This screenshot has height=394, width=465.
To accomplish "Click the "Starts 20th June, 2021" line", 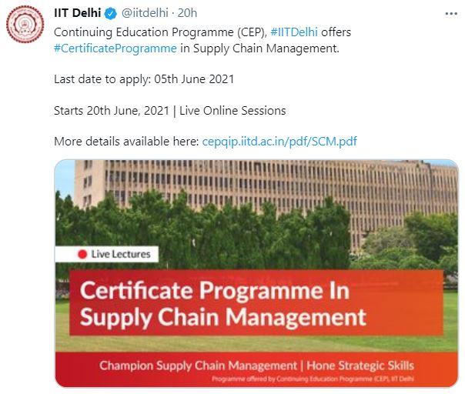I will point(169,110).
